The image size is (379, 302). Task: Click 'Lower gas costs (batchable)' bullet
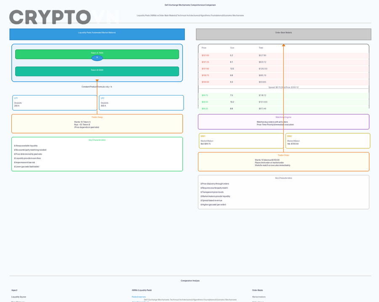27,167
